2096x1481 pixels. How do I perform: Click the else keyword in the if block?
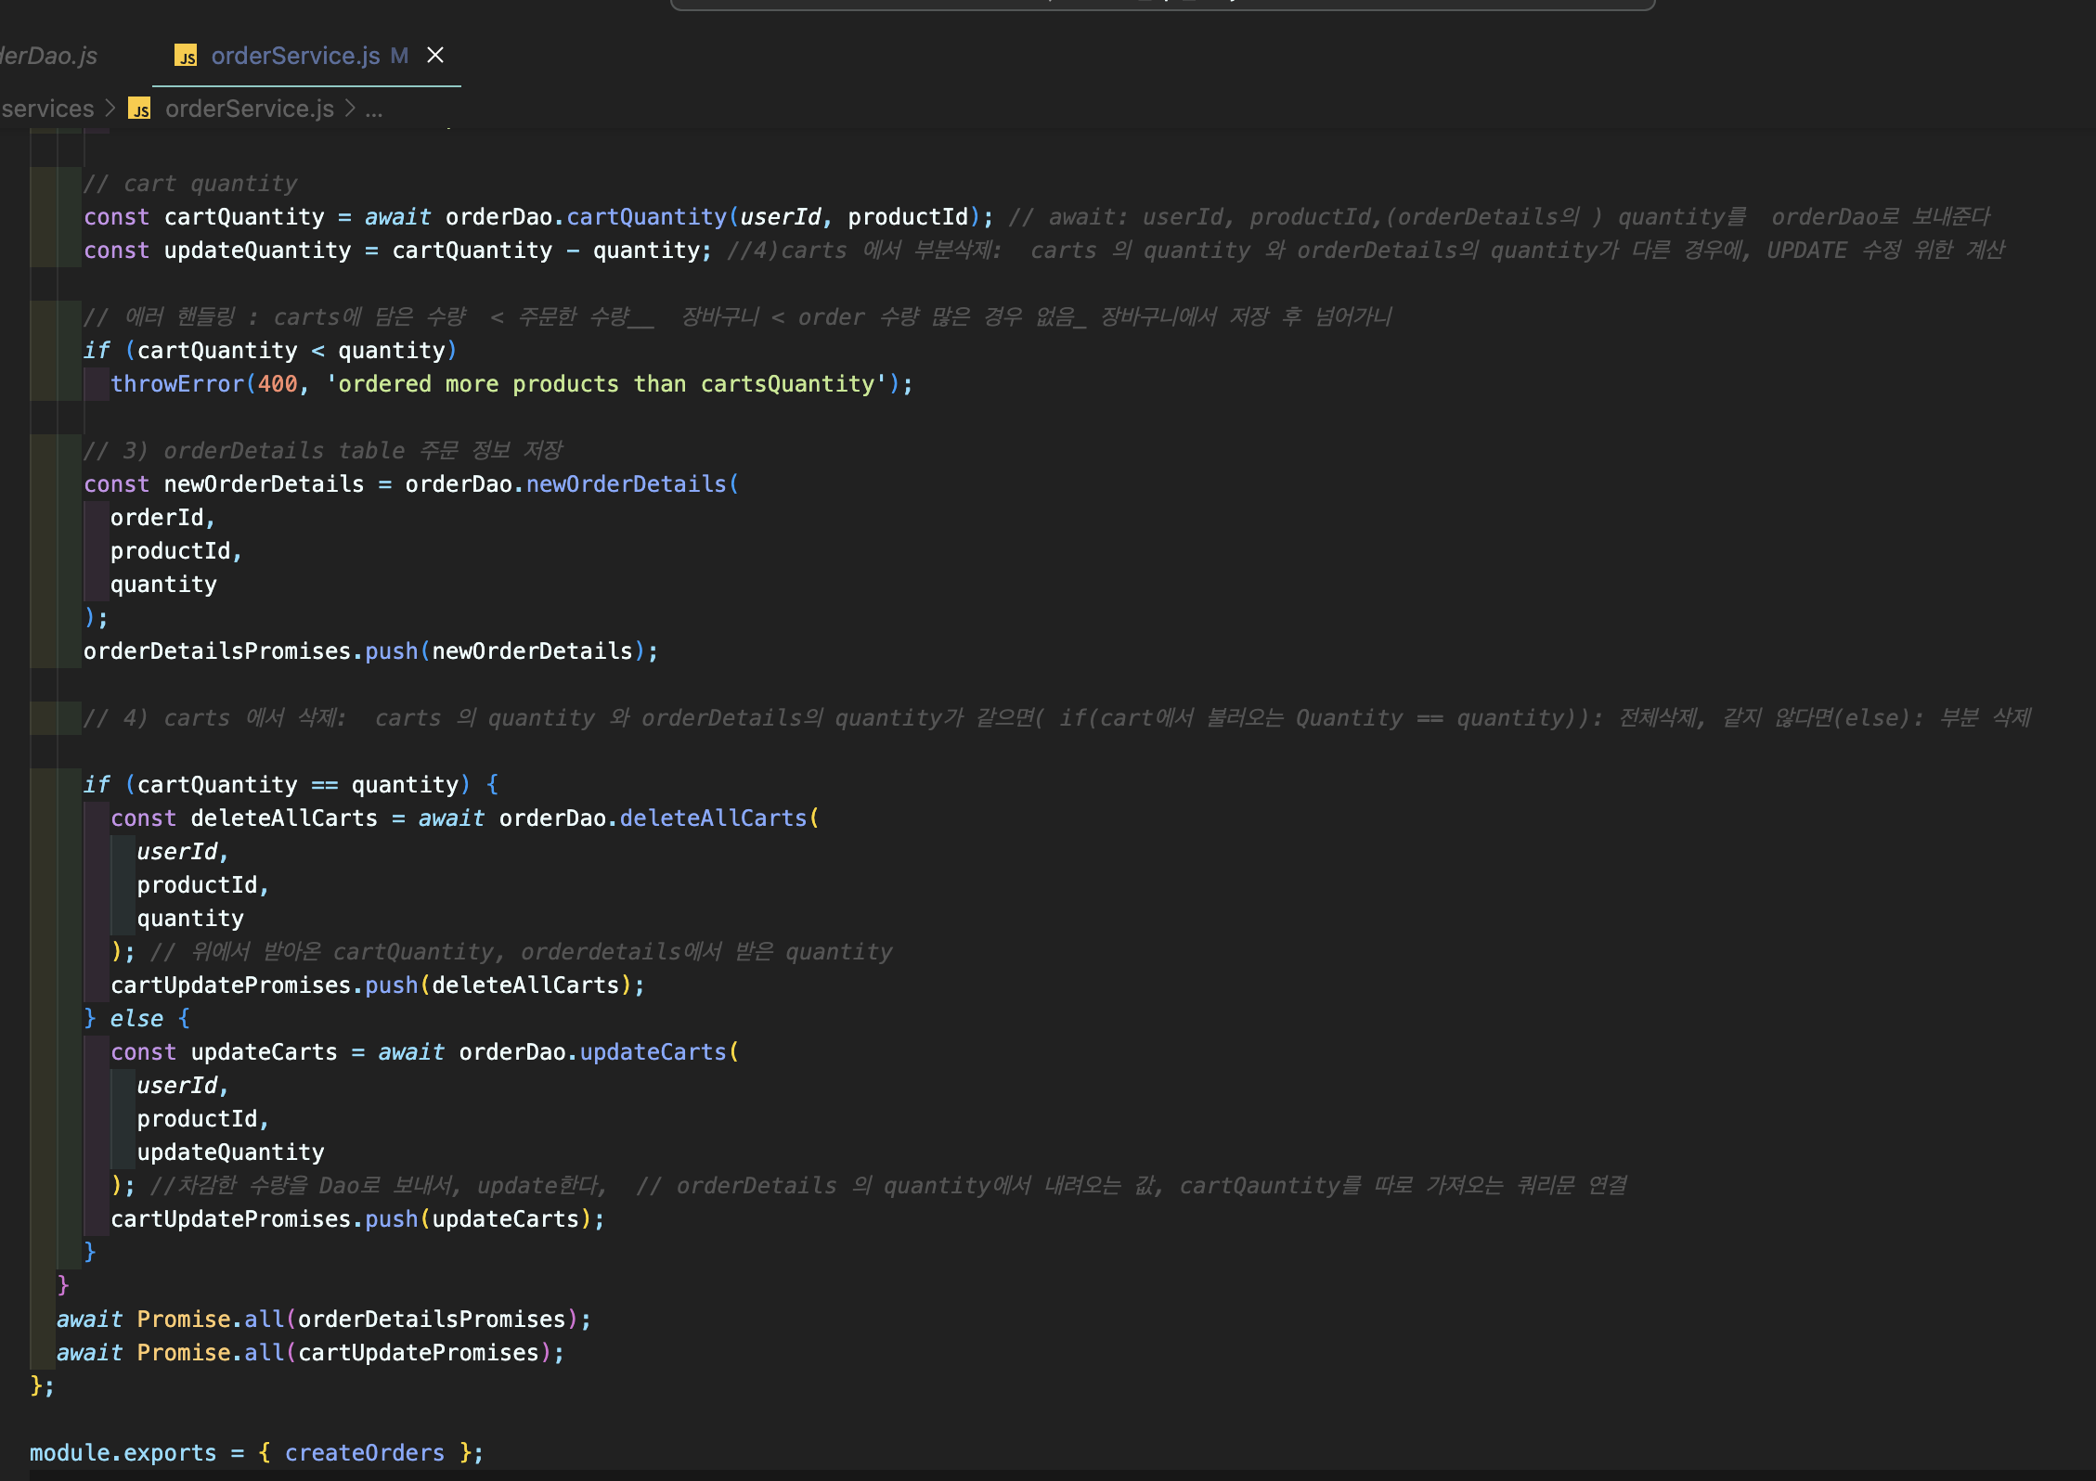click(136, 1019)
